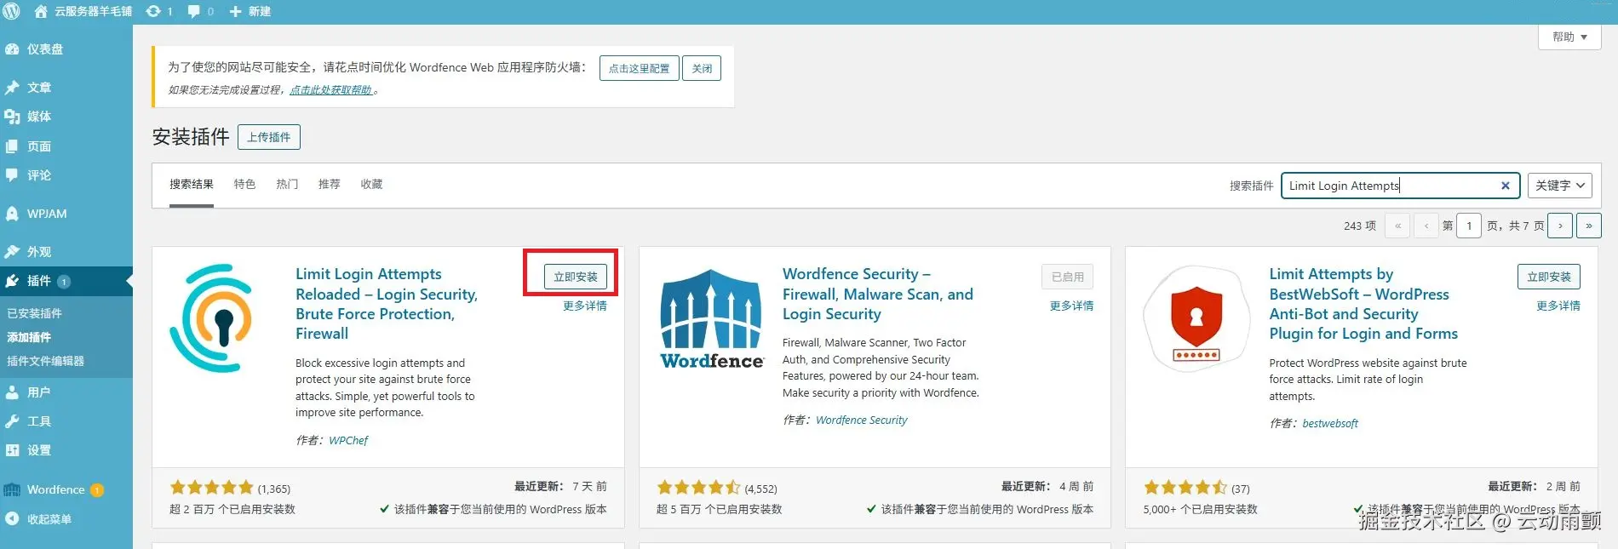
Task: Switch to the 搜索结果 tab
Action: click(x=192, y=184)
